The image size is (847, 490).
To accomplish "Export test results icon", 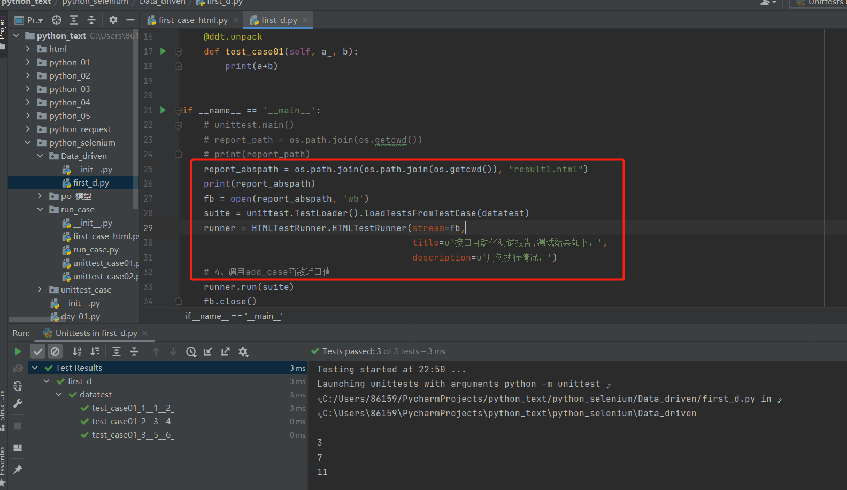I will tap(225, 351).
